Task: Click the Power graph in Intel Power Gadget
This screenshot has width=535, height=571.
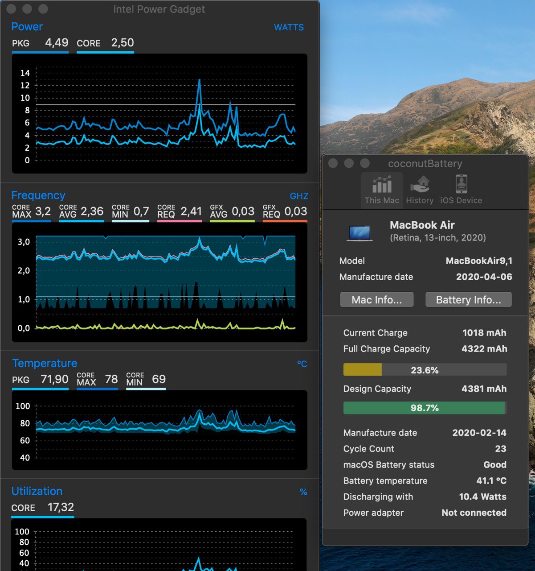Action: click(159, 114)
